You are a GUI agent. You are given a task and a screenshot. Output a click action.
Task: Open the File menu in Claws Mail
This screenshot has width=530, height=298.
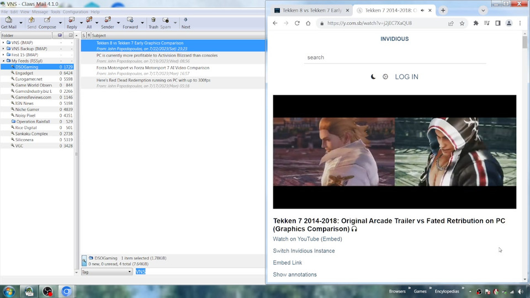(x=4, y=12)
